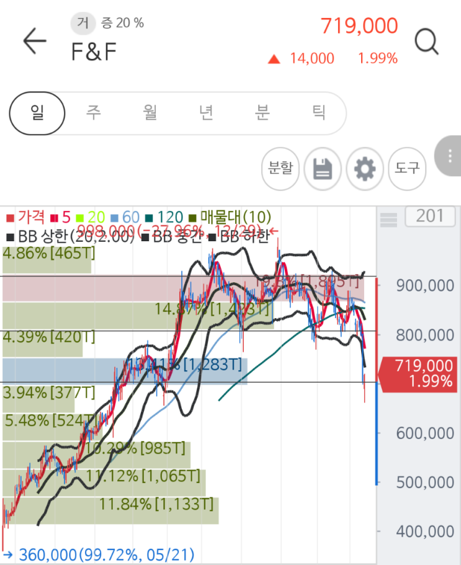Tap the teal 120-day average legend
Viewport: 461px width, 565px height.
164,217
